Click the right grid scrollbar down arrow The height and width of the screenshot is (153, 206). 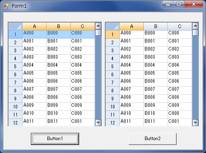(x=196, y=122)
